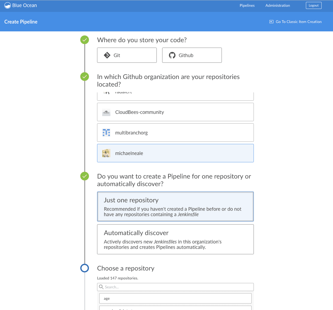Select the age repository
The height and width of the screenshot is (310, 333).
coord(175,298)
